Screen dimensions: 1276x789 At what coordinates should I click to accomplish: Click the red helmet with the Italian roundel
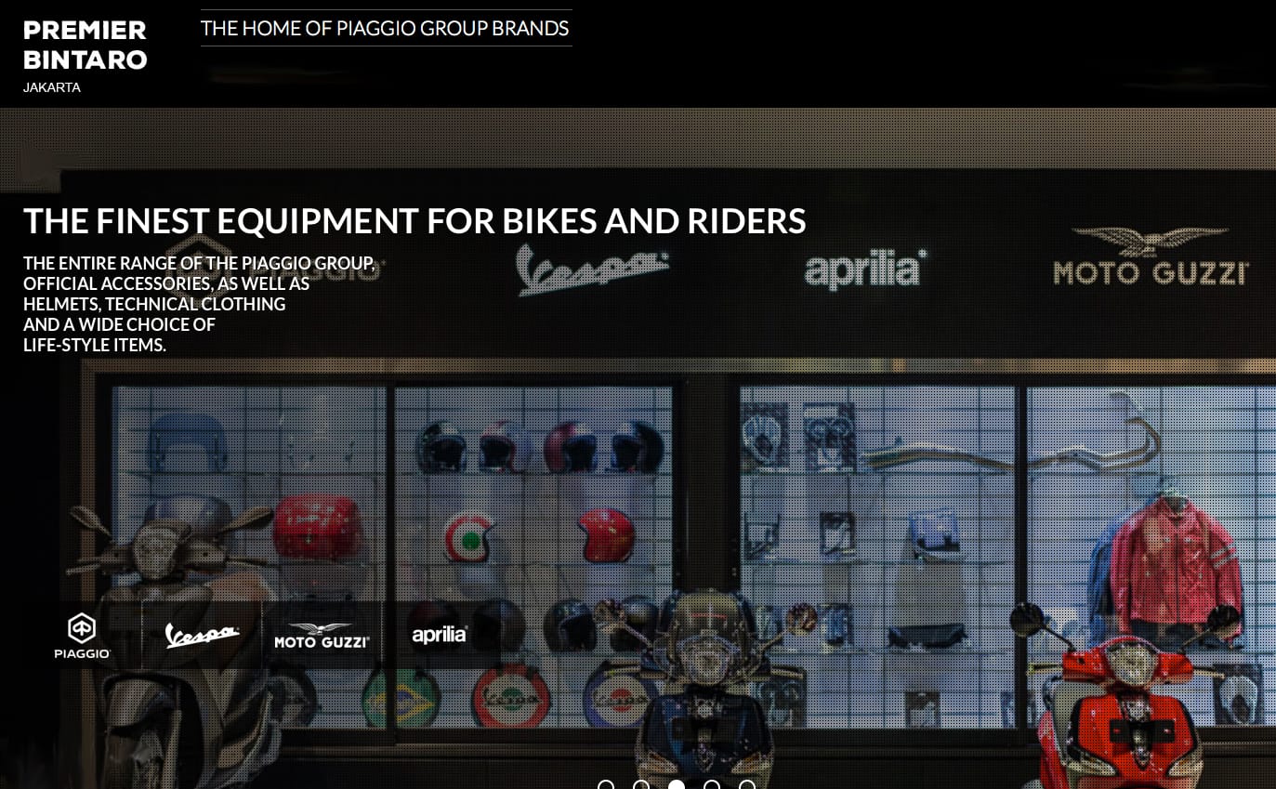pos(470,537)
